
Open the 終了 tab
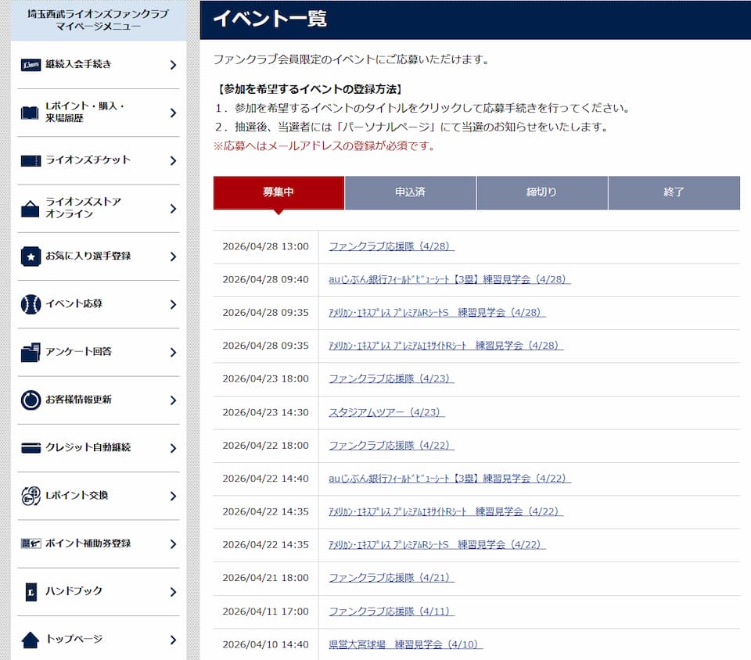click(x=674, y=192)
